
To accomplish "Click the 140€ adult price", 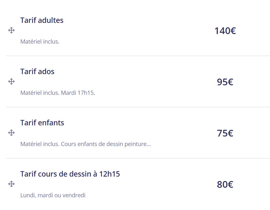I will tap(225, 31).
